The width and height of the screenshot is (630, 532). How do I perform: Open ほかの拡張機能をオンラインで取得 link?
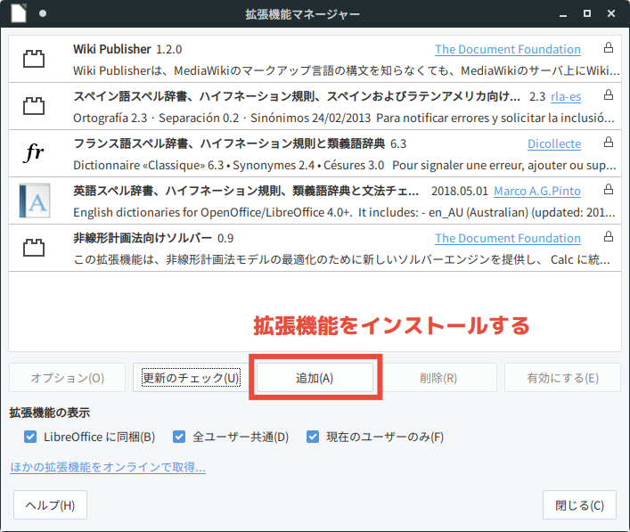pos(108,467)
